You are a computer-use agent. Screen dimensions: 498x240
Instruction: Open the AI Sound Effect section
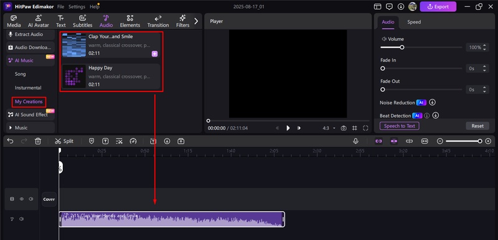click(31, 114)
